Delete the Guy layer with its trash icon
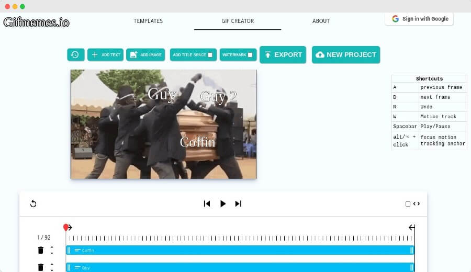The width and height of the screenshot is (471, 272). pos(40,267)
